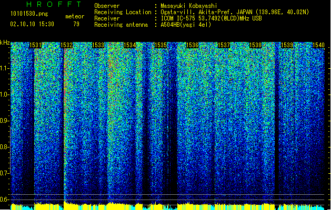Click the kHz axis label

(5, 43)
